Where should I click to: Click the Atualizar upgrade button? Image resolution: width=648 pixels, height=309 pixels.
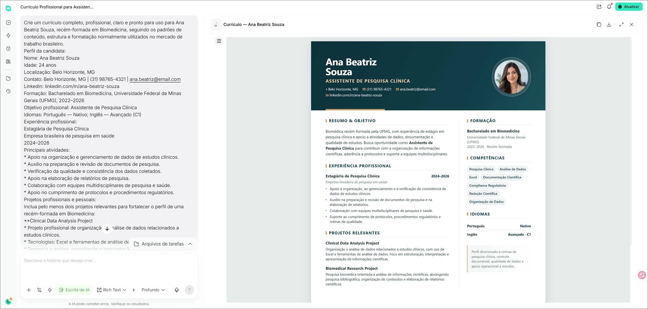[x=629, y=7]
